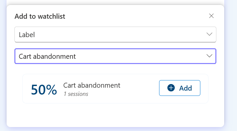
Task: Click the plus circle icon in Add
Action: point(171,88)
